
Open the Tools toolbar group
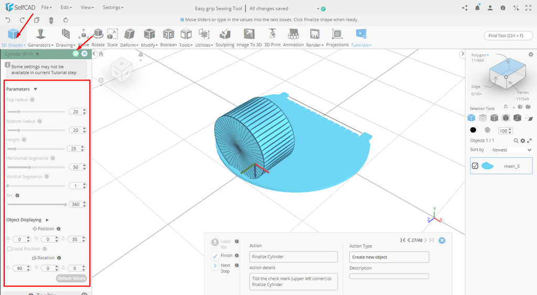186,38
